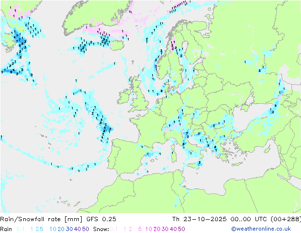Select the snow legend value 40
301x233 pixels.
coord(173,229)
